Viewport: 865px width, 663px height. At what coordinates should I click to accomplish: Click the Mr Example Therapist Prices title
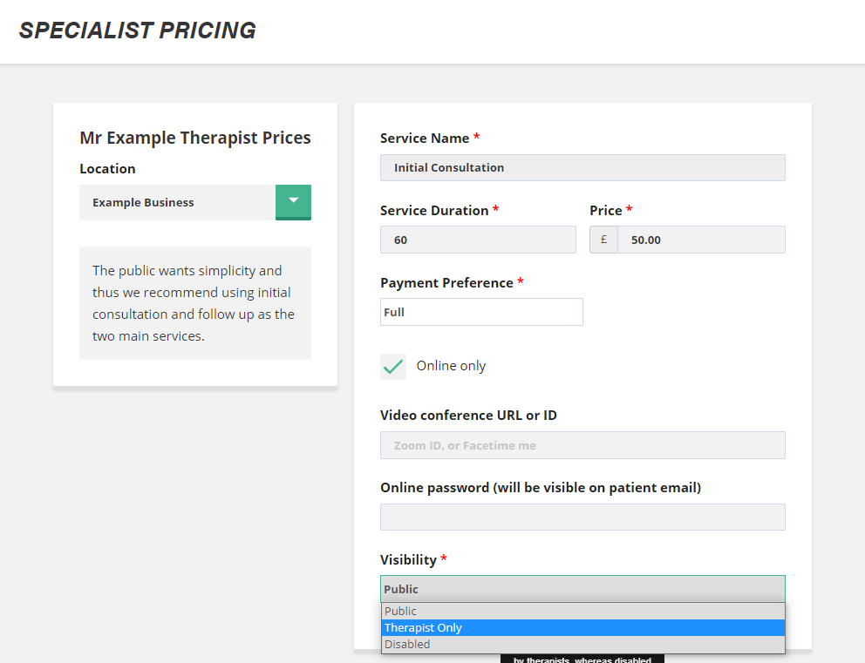pyautogui.click(x=195, y=138)
